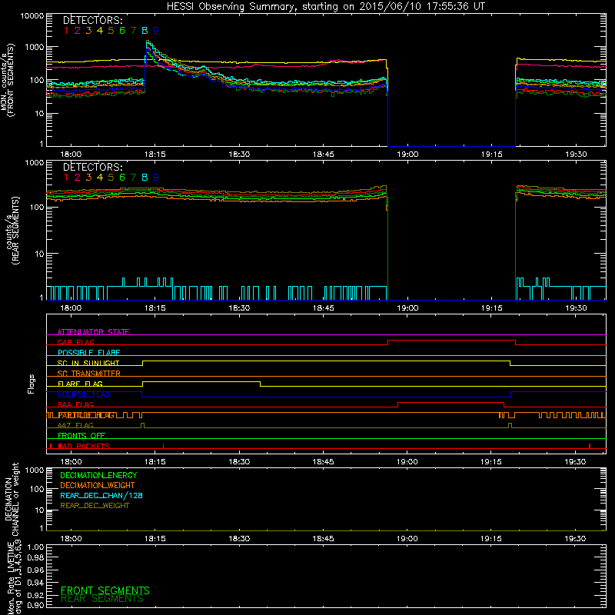Image resolution: width=615 pixels, height=615 pixels.
Task: Click 19:15 time label under Flags plot
Action: 491,462
